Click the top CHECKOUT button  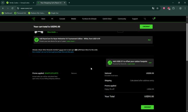coord(146,27)
